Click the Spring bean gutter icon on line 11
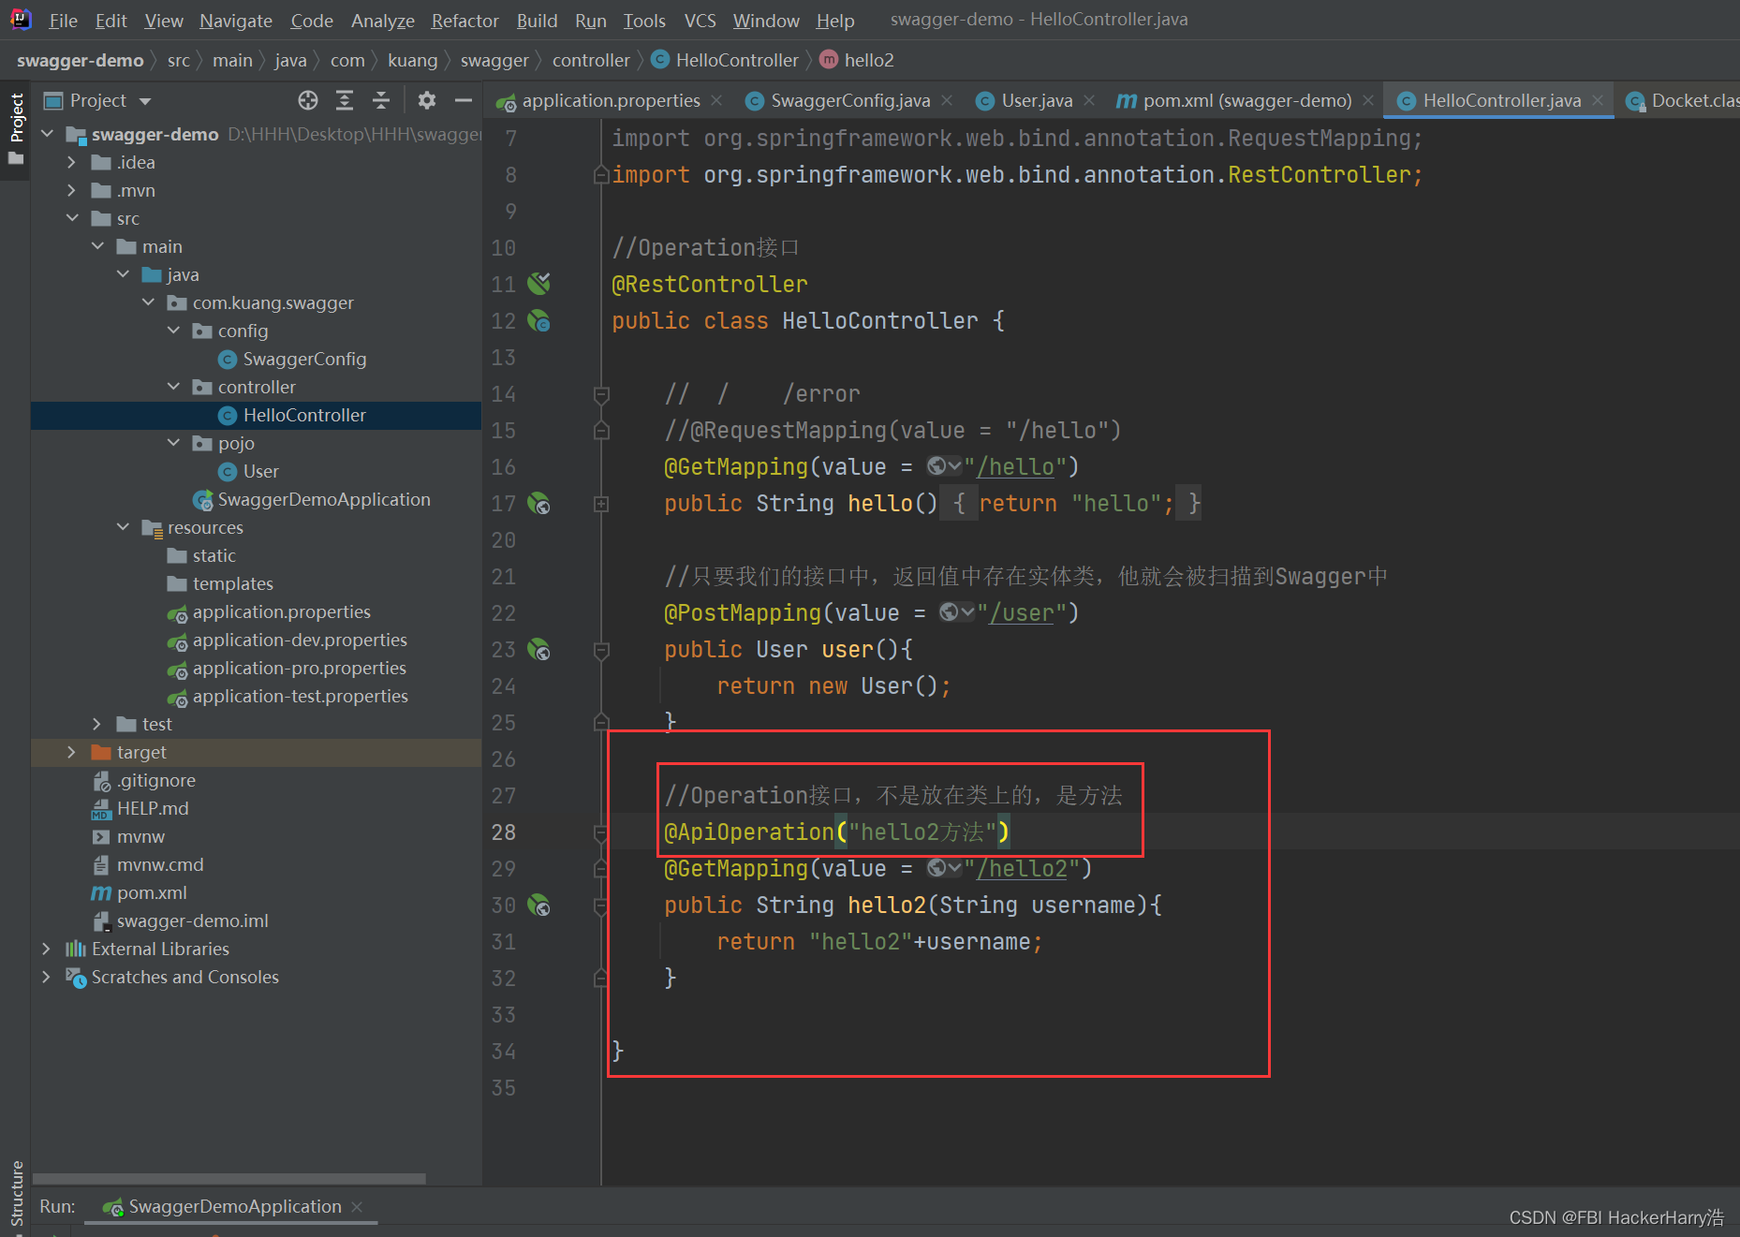The width and height of the screenshot is (1740, 1237). [x=538, y=283]
